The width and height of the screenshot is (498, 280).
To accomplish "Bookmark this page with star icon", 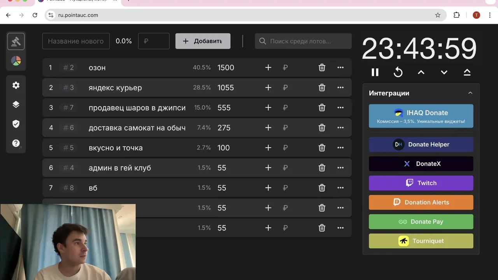I will coord(438,15).
